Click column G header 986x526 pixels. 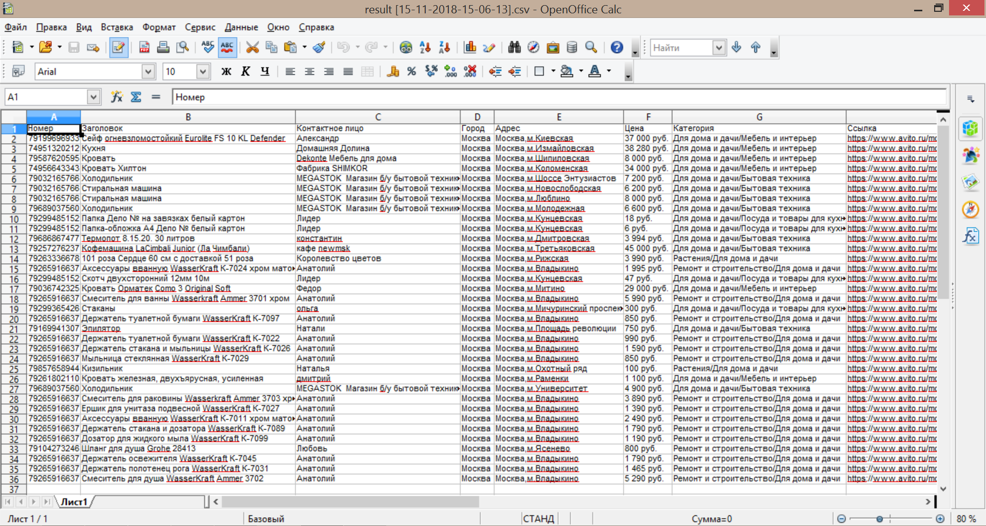pos(759,117)
